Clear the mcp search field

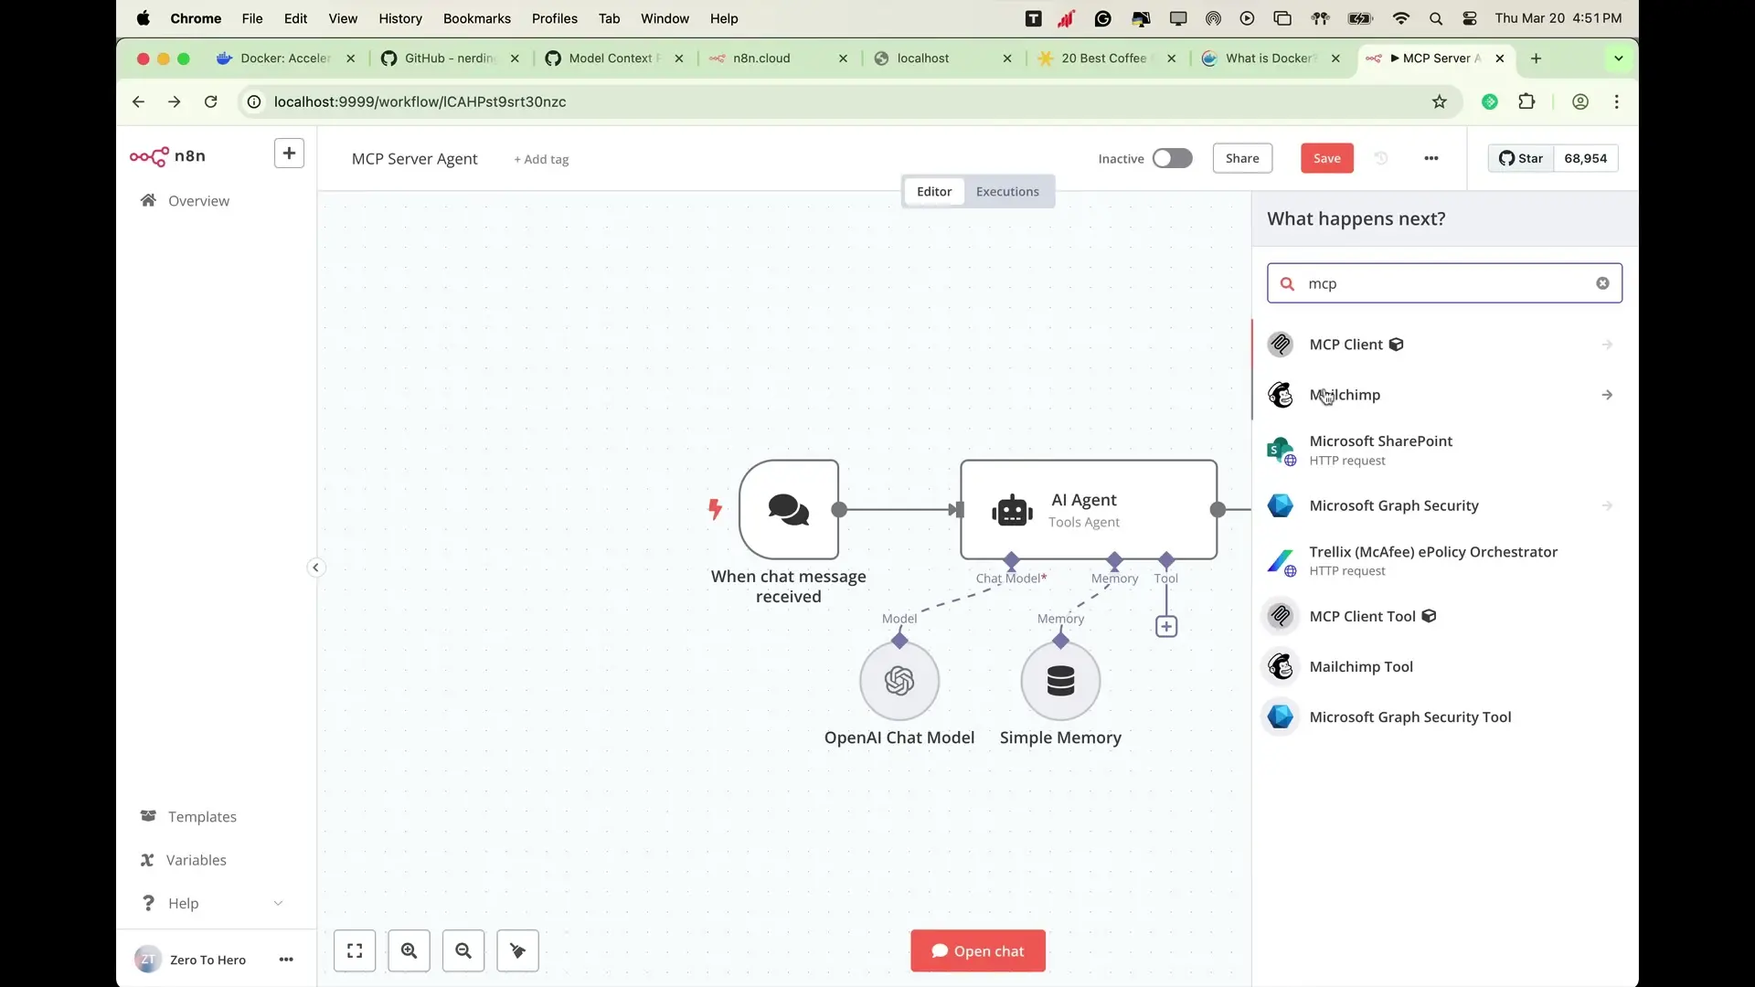click(x=1602, y=283)
